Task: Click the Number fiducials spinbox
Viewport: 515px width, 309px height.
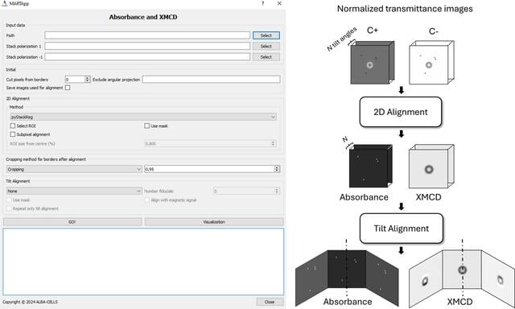Action: click(246, 191)
